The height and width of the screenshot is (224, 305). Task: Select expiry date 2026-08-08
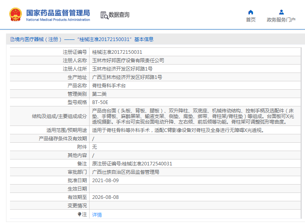tap(105, 197)
